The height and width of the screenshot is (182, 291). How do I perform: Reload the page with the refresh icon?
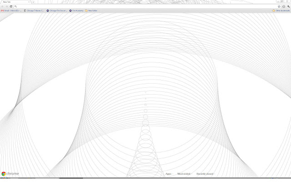click(x=11, y=6)
